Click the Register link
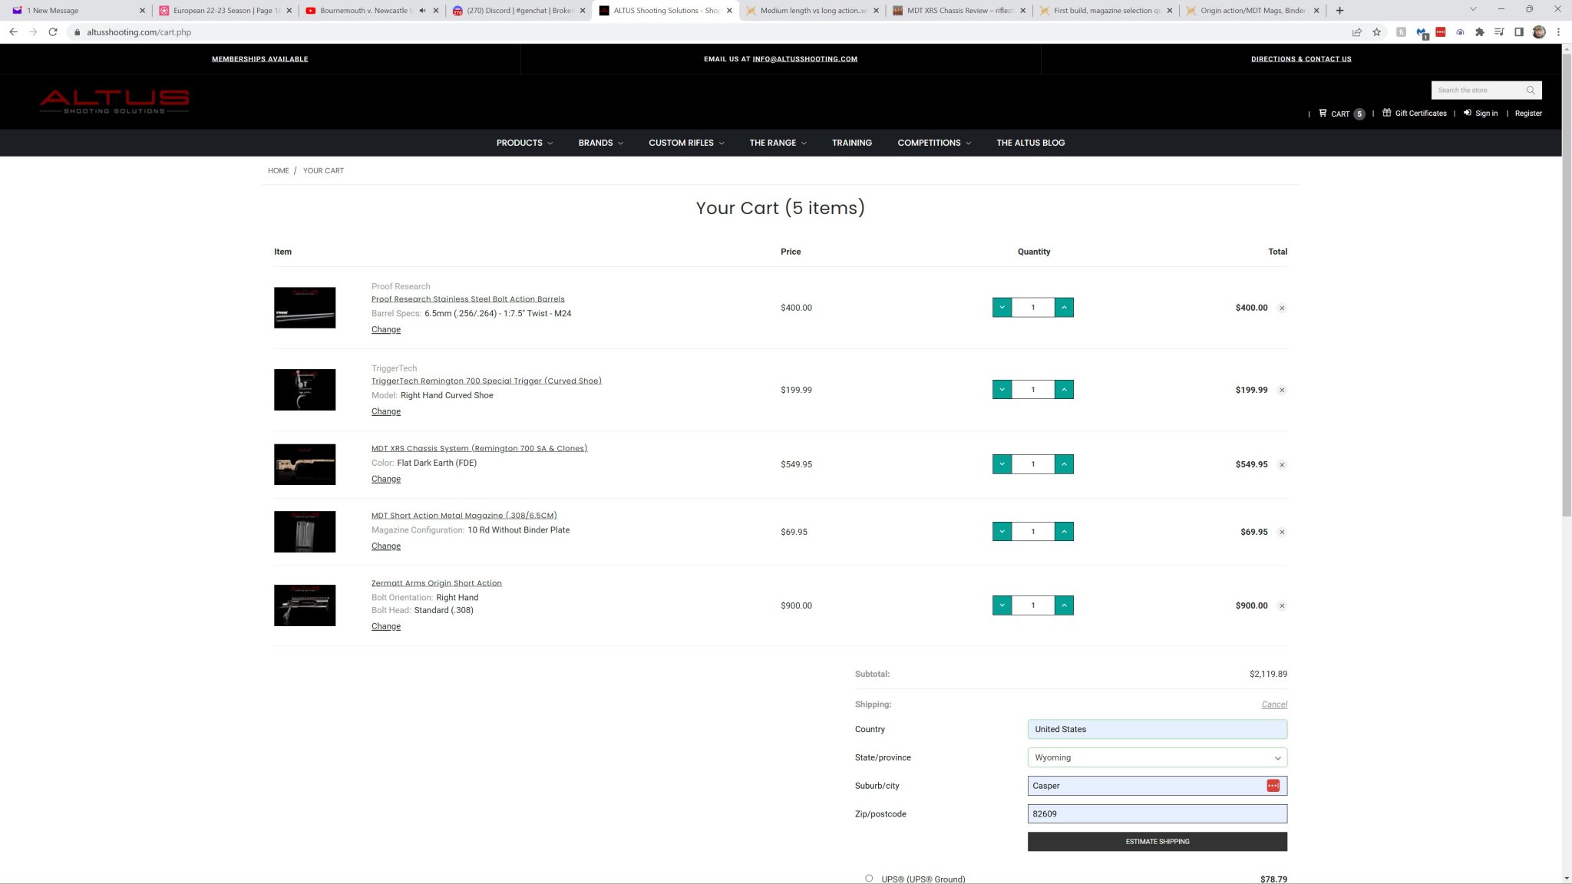Screen dimensions: 1572x884 (x=1528, y=114)
